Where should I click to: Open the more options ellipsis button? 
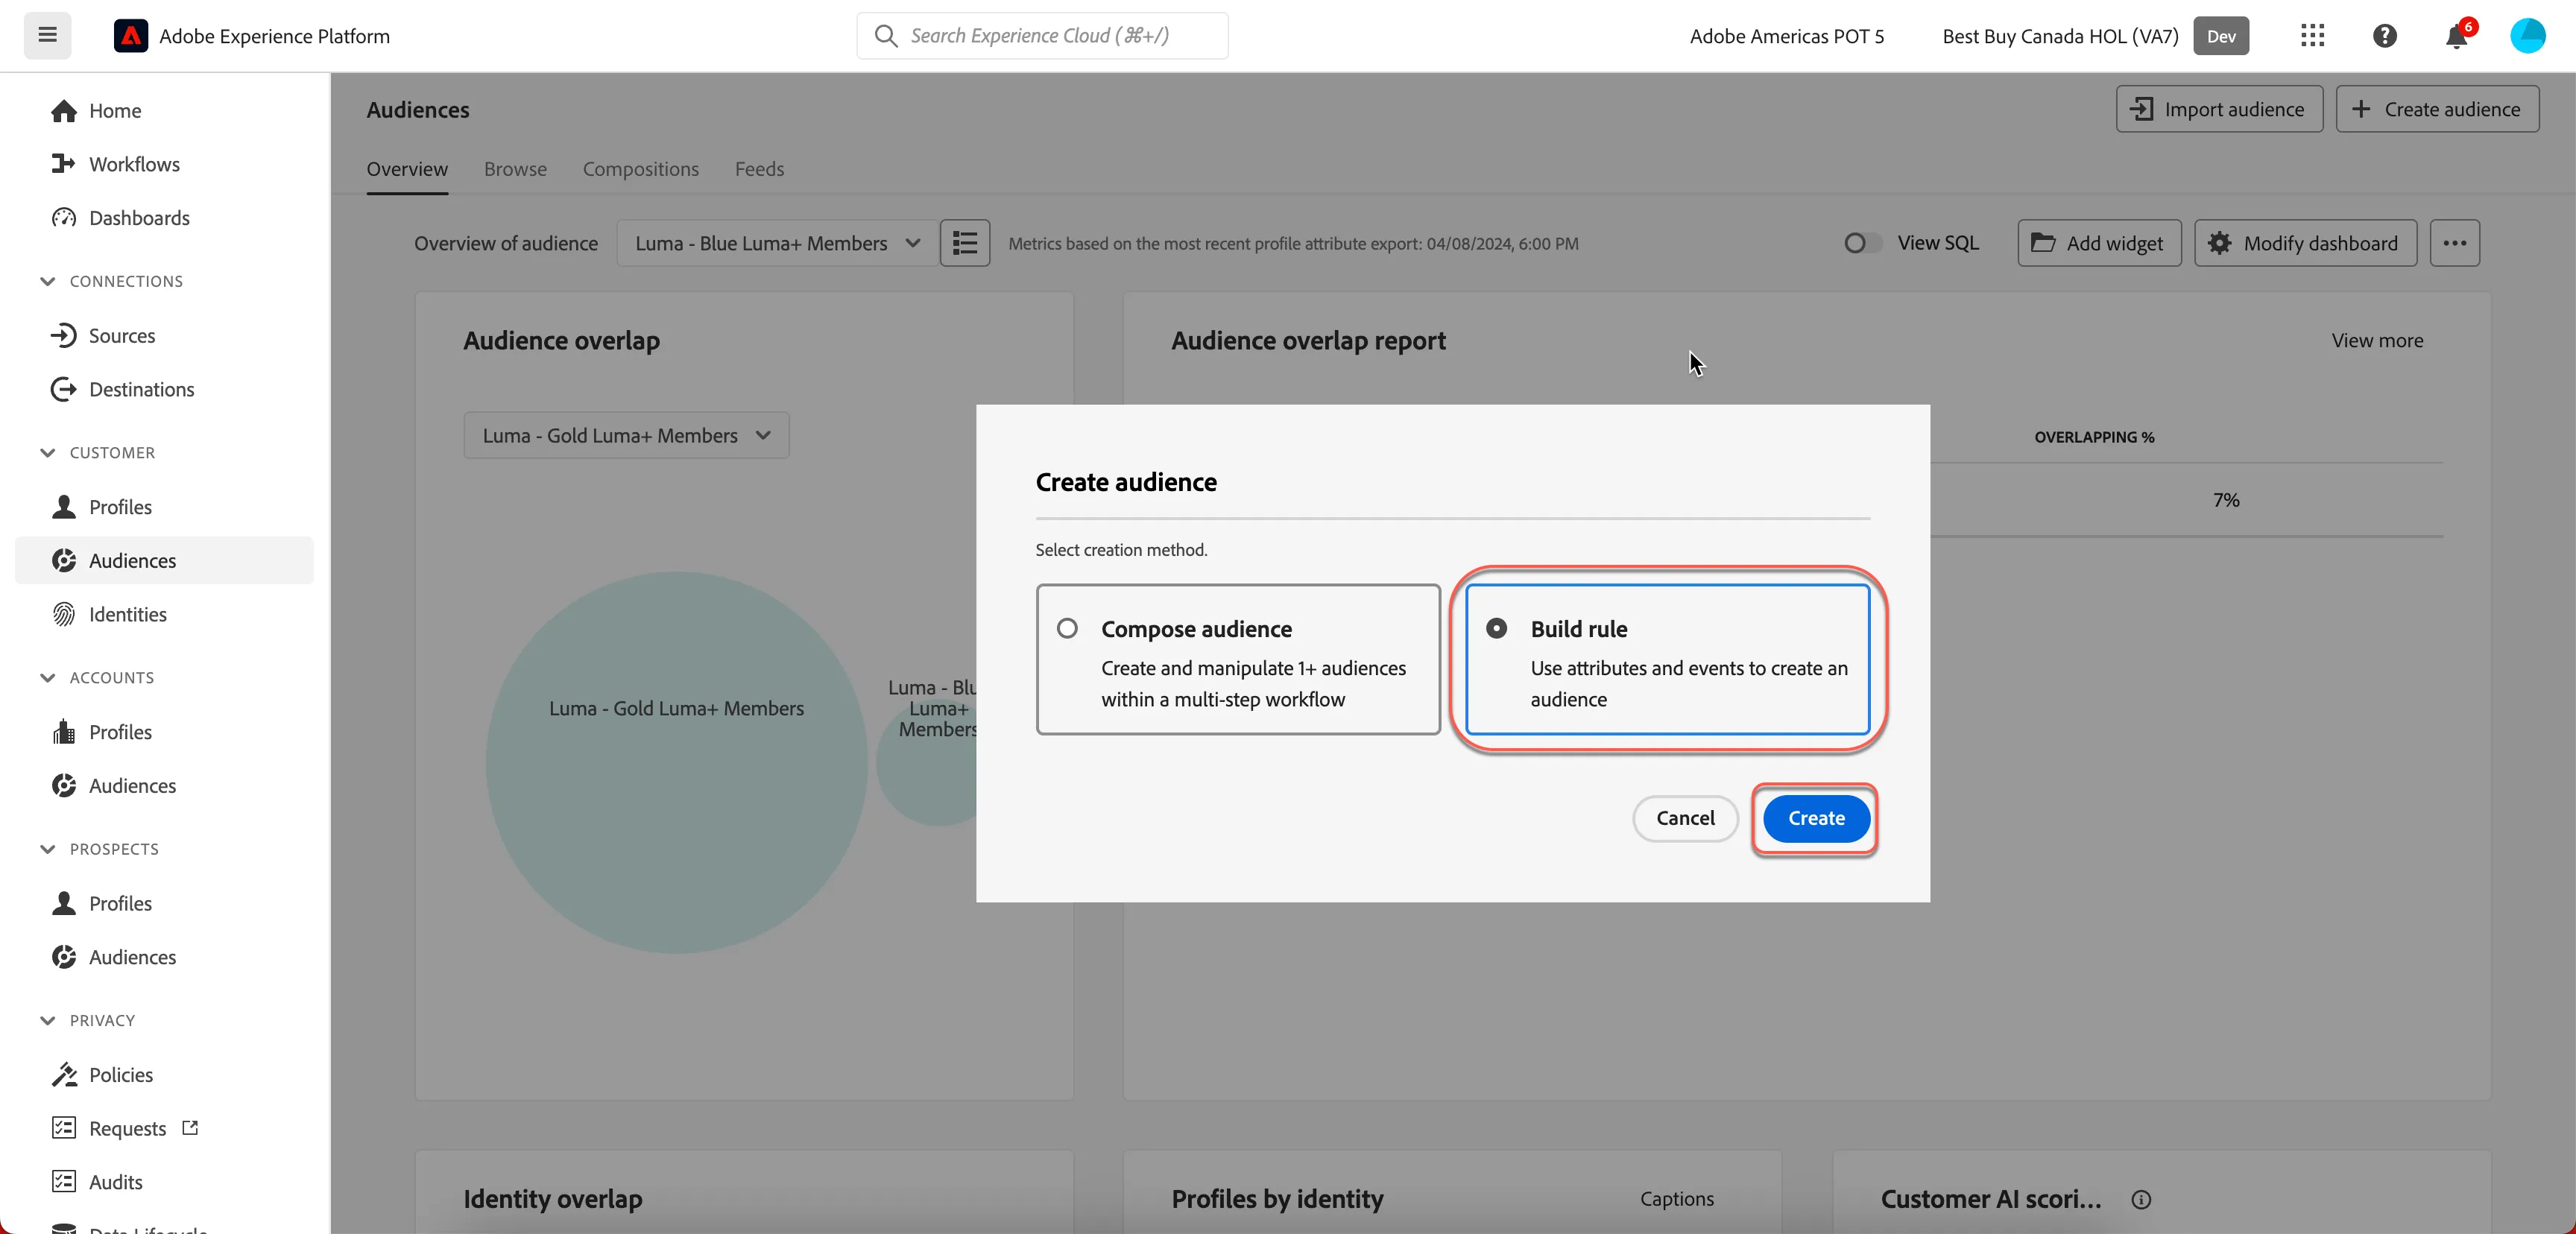(x=2455, y=243)
